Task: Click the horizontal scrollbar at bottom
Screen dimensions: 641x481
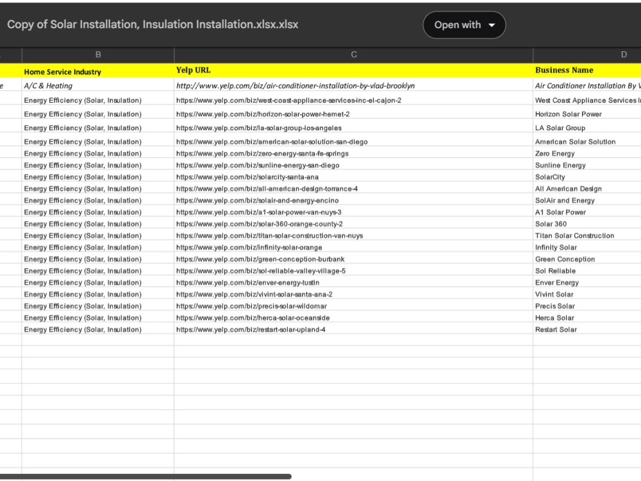Action: 146,477
